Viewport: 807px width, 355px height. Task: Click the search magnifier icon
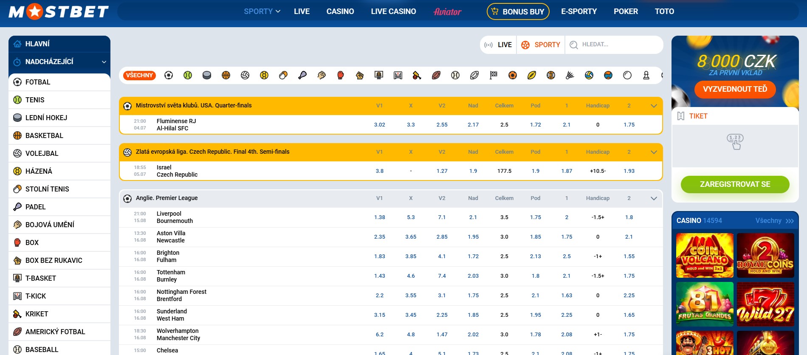click(574, 45)
